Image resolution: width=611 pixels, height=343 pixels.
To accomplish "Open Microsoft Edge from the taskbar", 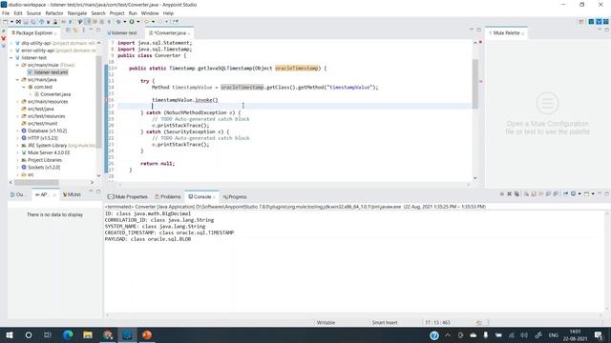I will pos(68,334).
